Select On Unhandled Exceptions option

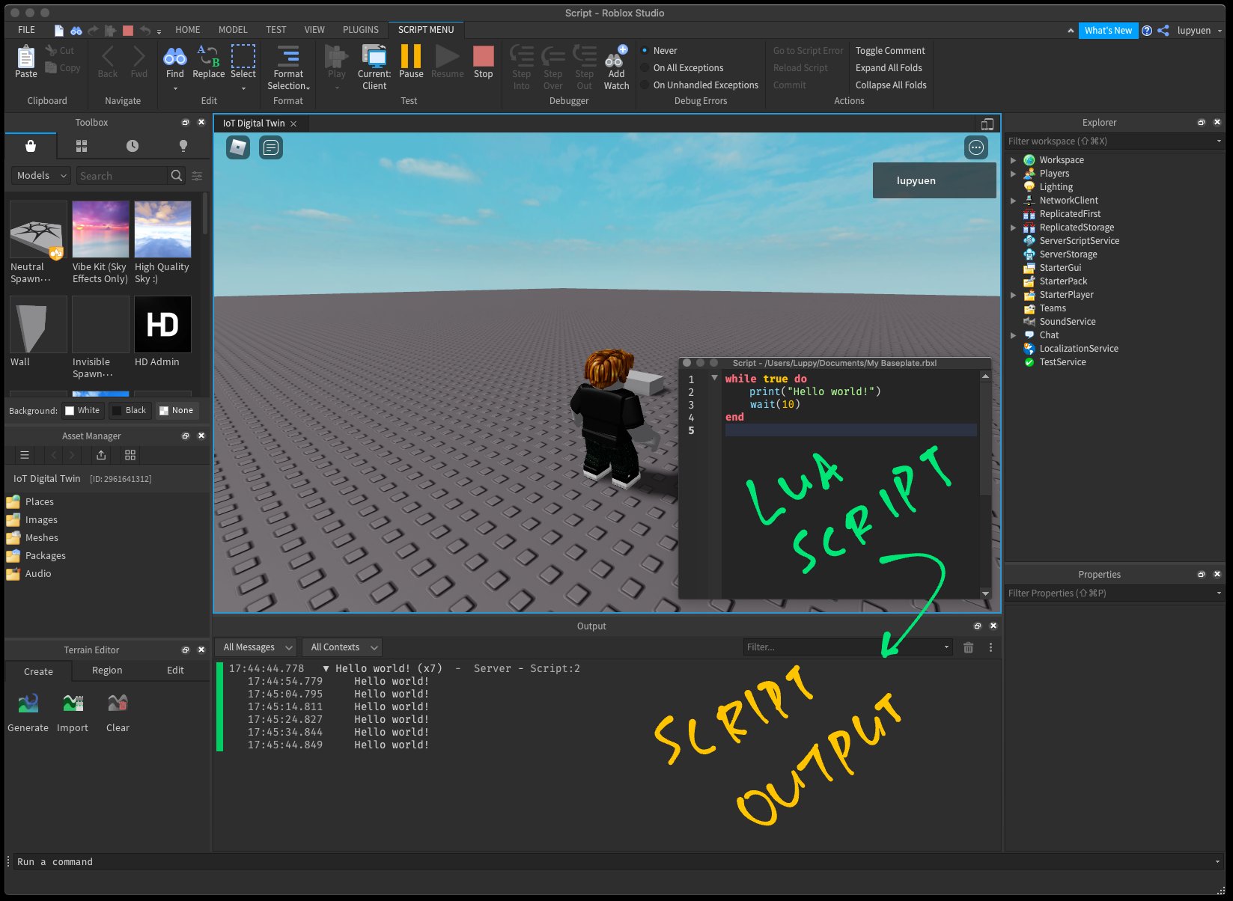[x=699, y=85]
